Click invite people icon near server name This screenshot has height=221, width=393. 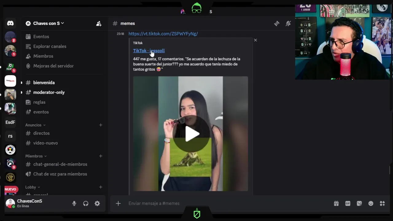coord(99,23)
